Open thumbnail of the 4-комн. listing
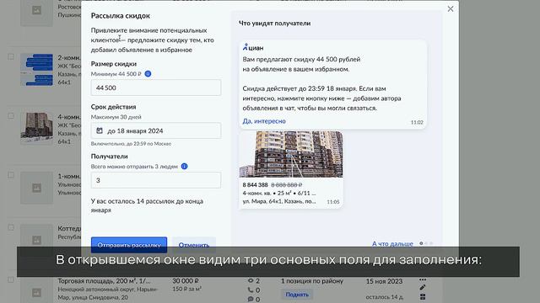Screen dimensions: 540x303 [36, 129]
